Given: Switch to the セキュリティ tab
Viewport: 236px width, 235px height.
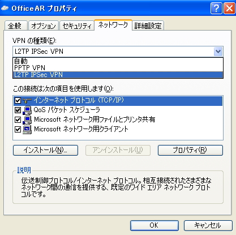Looking at the screenshot, I should click(77, 25).
